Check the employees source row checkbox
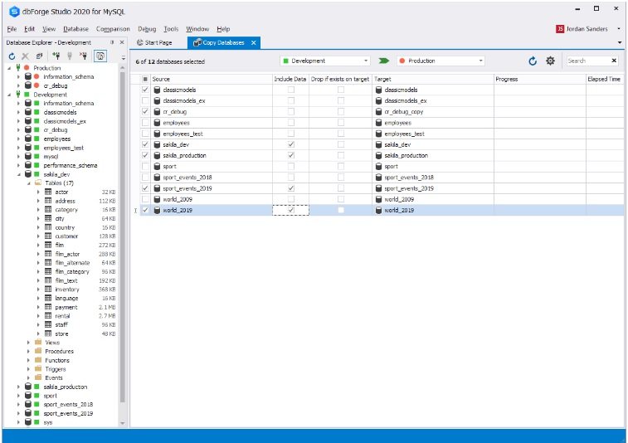 click(x=145, y=123)
